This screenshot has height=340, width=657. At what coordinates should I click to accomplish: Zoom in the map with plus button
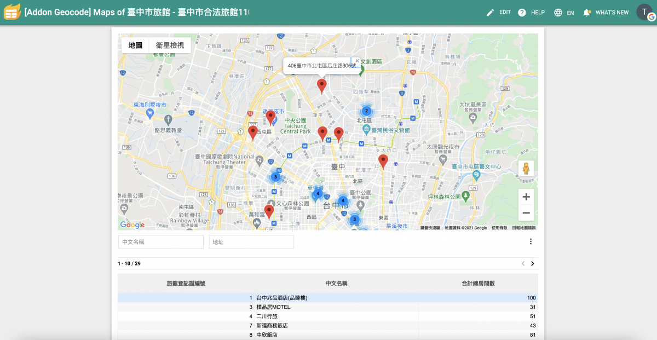tap(526, 197)
